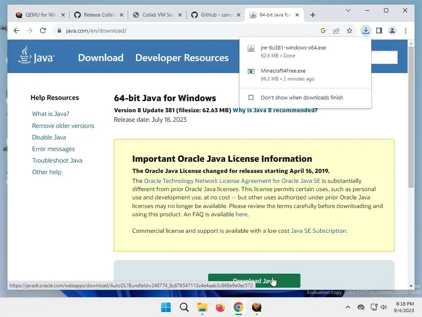422x317 pixels.
Task: Open the taskbar Search icon
Action: pos(184,307)
